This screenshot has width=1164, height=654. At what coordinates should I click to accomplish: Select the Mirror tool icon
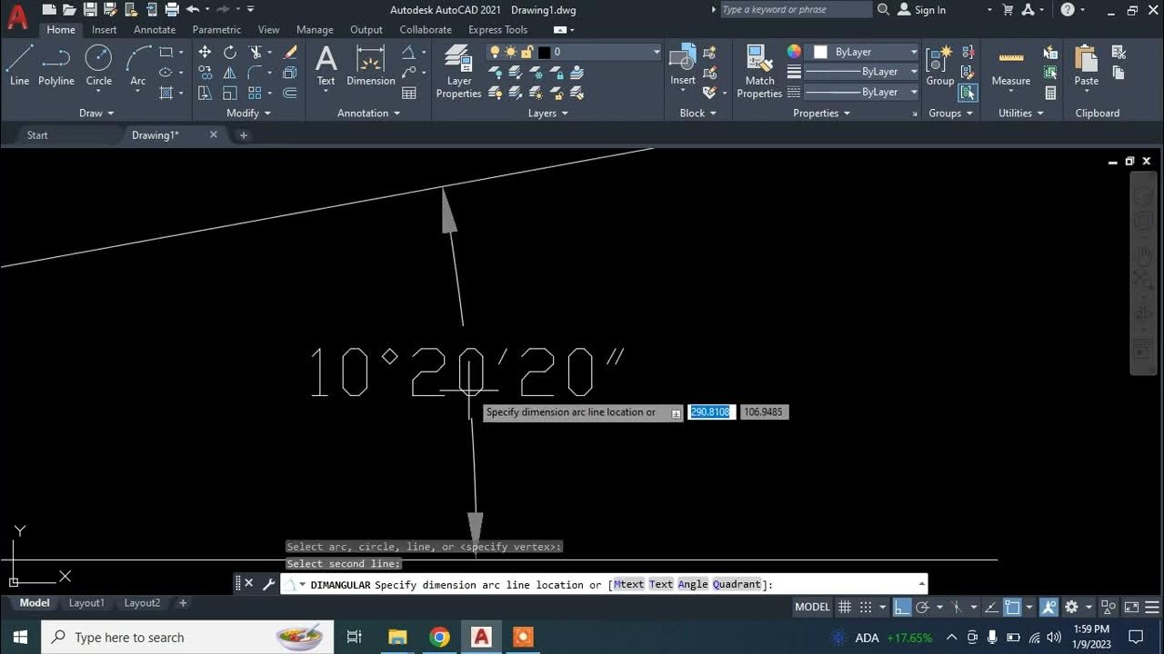click(x=230, y=73)
